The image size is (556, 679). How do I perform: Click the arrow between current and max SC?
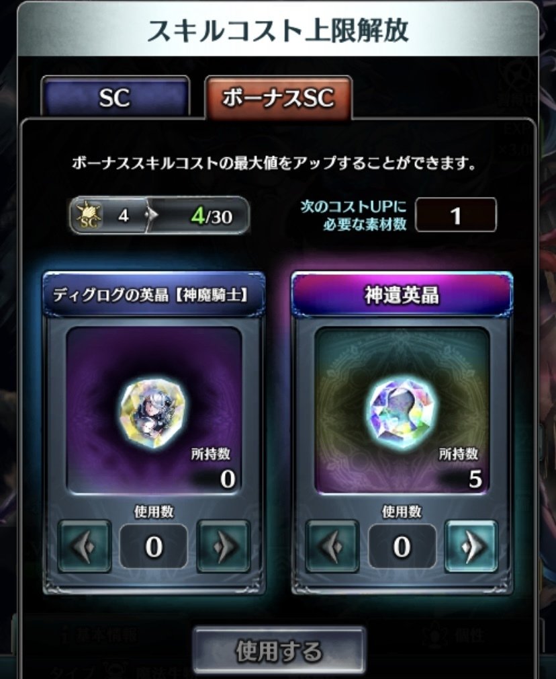151,215
